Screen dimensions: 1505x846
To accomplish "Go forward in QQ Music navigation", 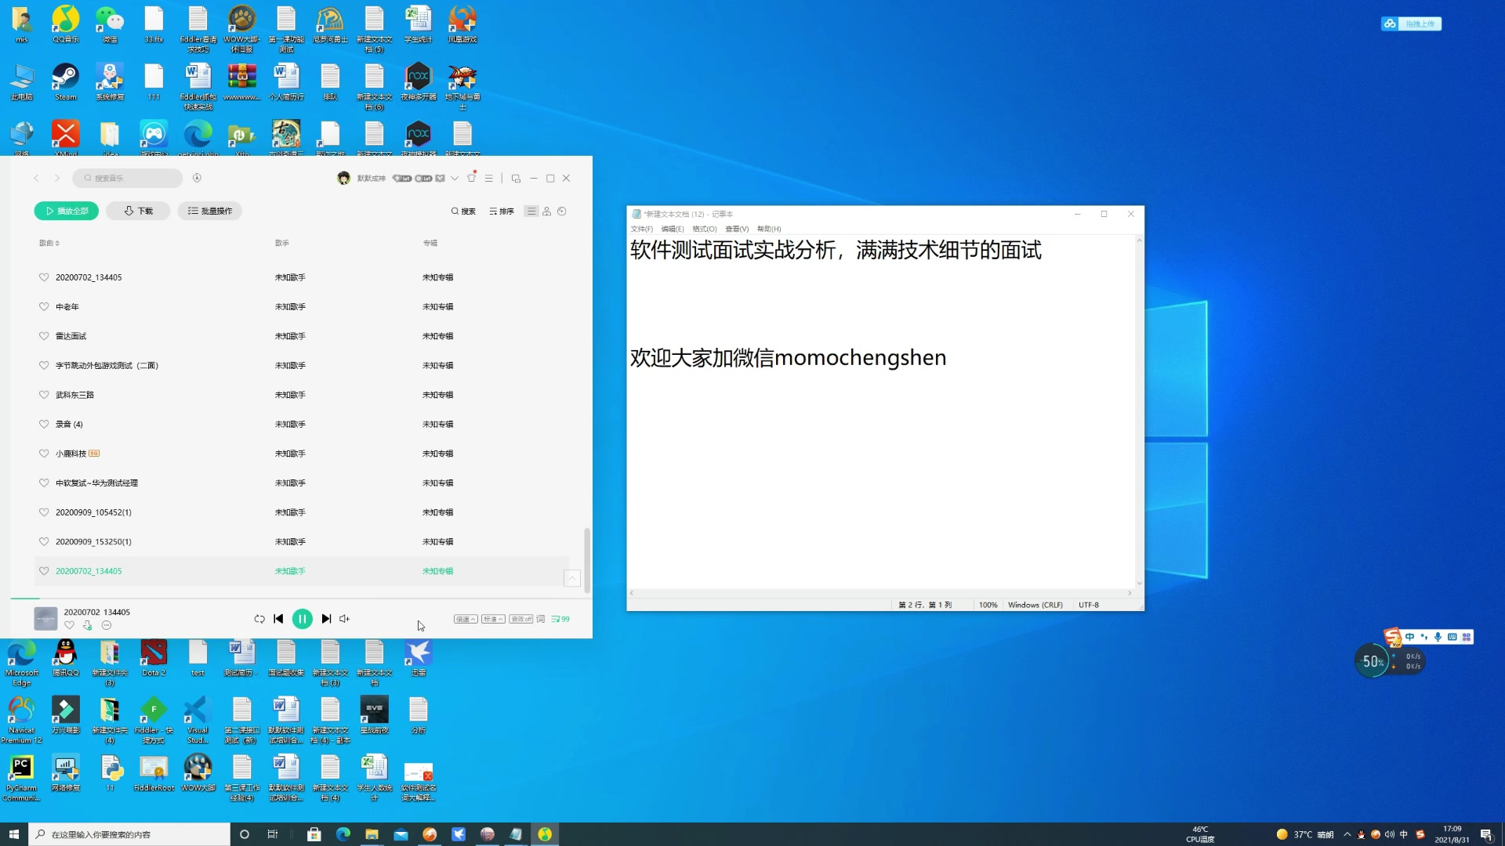I will click(57, 178).
